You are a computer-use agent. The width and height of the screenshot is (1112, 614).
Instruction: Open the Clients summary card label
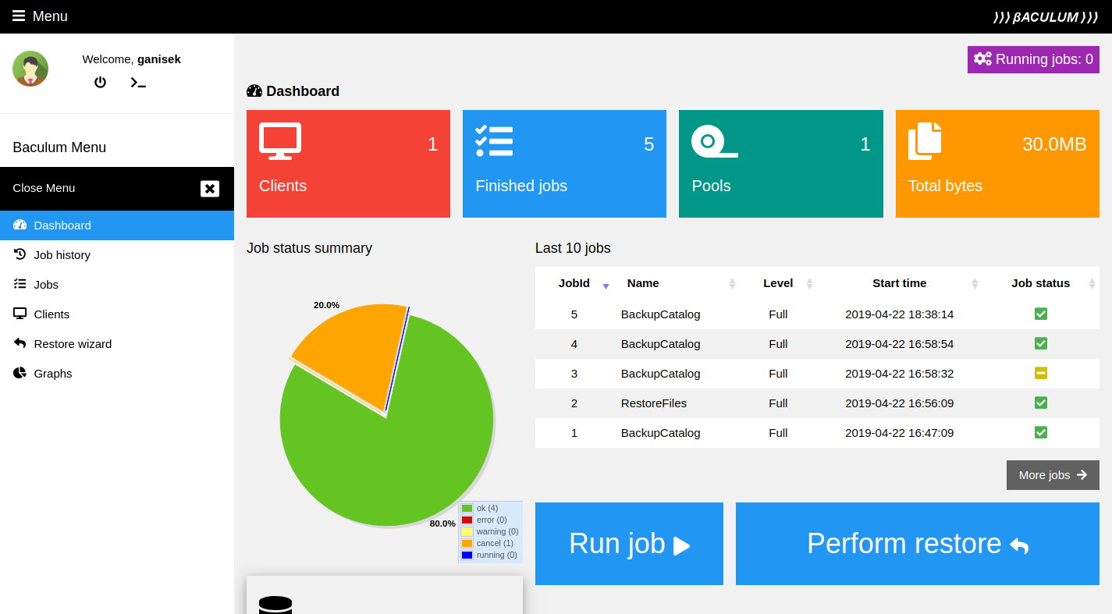[x=282, y=186]
